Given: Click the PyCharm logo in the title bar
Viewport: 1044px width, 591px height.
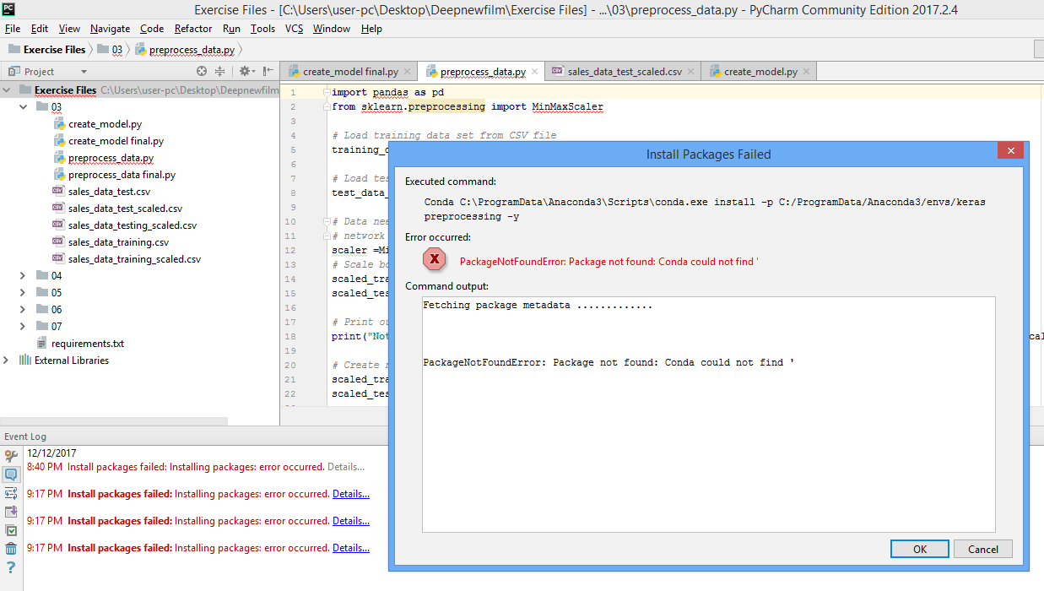Looking at the screenshot, I should 8,8.
